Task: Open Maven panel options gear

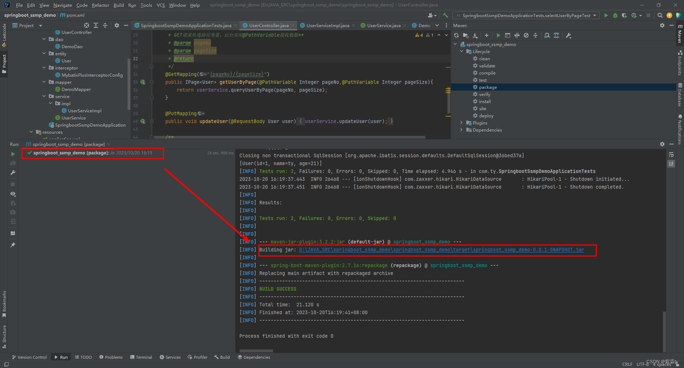Action: click(x=662, y=25)
